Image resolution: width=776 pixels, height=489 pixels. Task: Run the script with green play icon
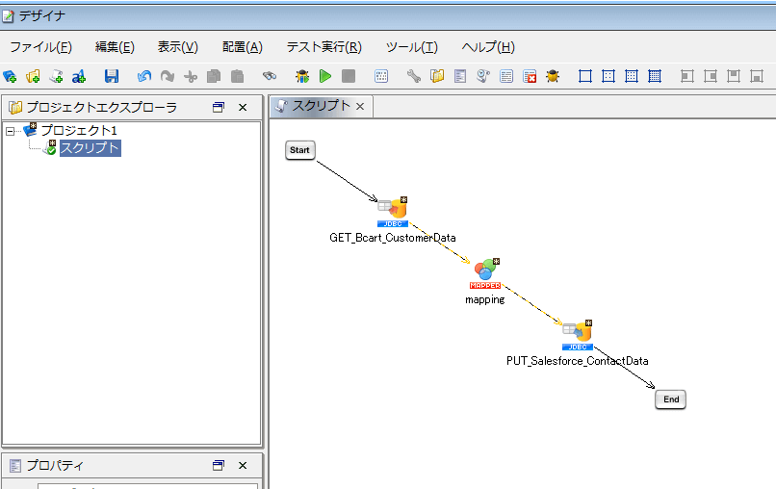(x=325, y=76)
